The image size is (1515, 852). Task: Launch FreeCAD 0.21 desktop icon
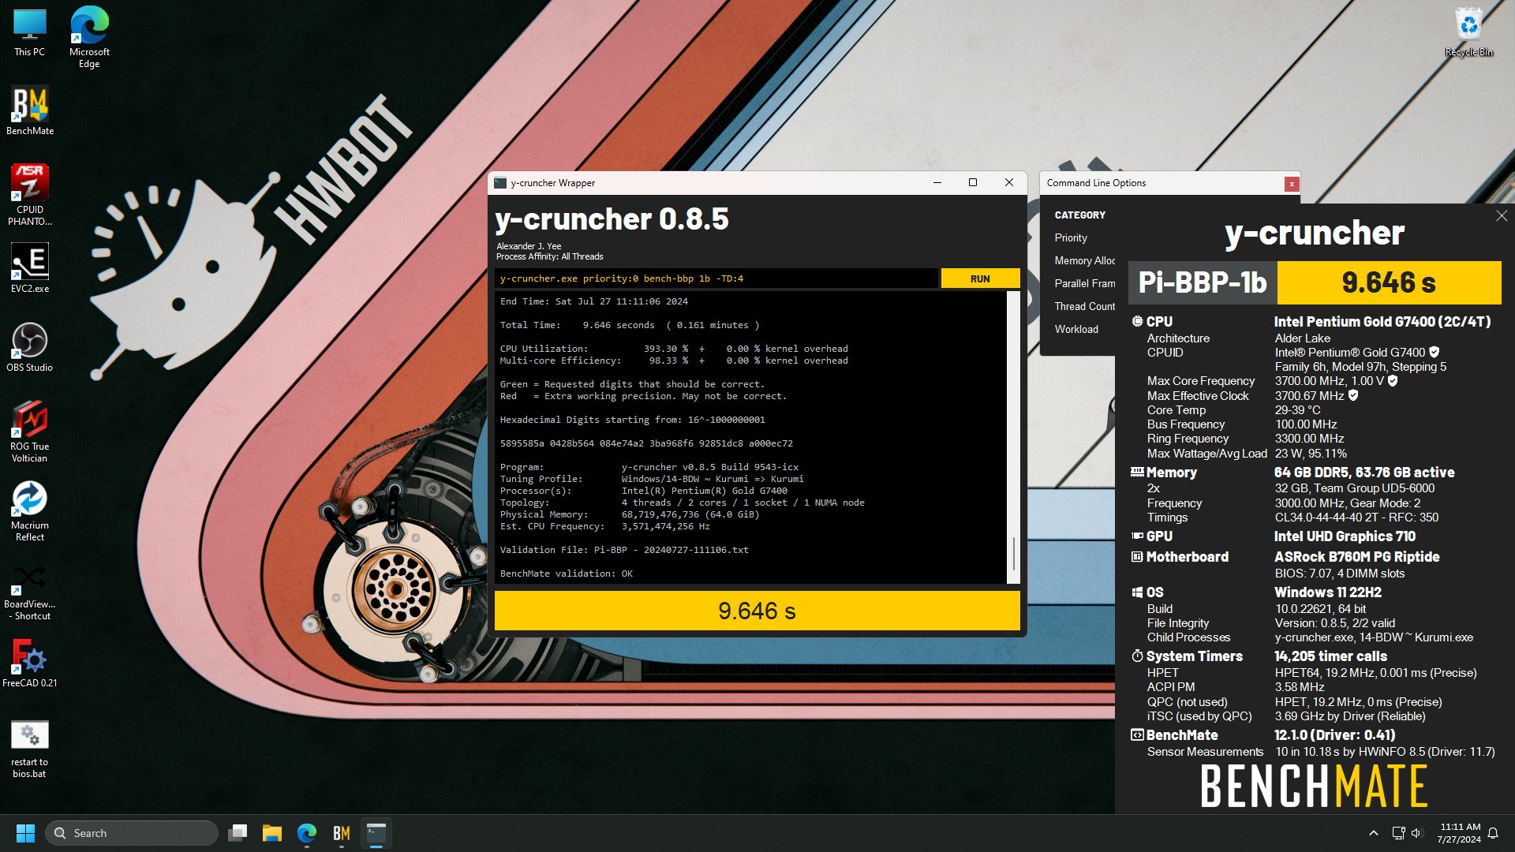[x=30, y=663]
